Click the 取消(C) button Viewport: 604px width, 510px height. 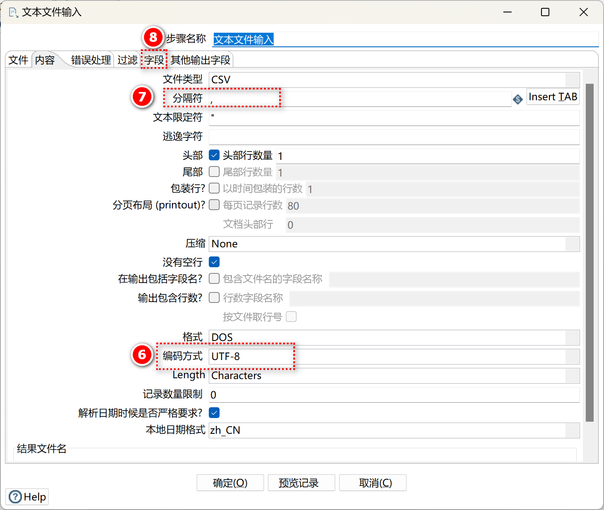[x=372, y=483]
